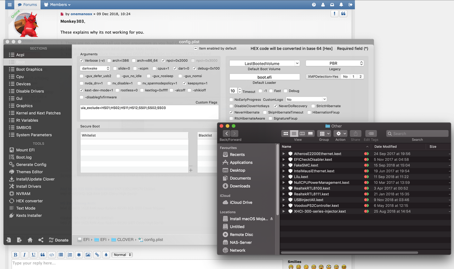
Task: Enable the NeverHibernate checkbox
Action: (232, 112)
